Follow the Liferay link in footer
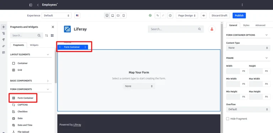Screen dimensions: 273x133 pos(77,125)
